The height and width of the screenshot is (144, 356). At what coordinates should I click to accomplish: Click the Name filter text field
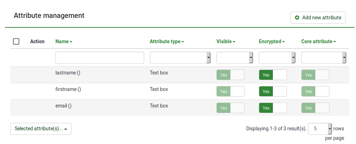[x=100, y=58]
